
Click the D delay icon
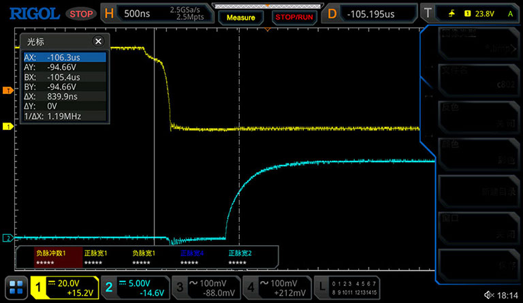click(x=332, y=14)
